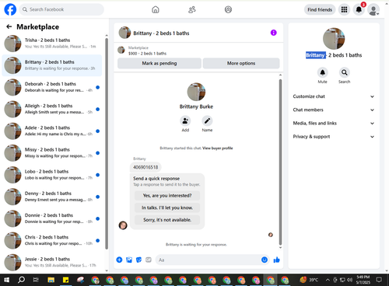Screen dimensions: 389x286
Task: Click the Name edit pencil icon
Action: 207,120
